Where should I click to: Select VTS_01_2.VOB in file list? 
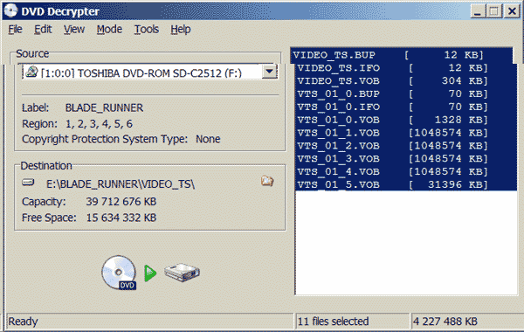pos(406,146)
